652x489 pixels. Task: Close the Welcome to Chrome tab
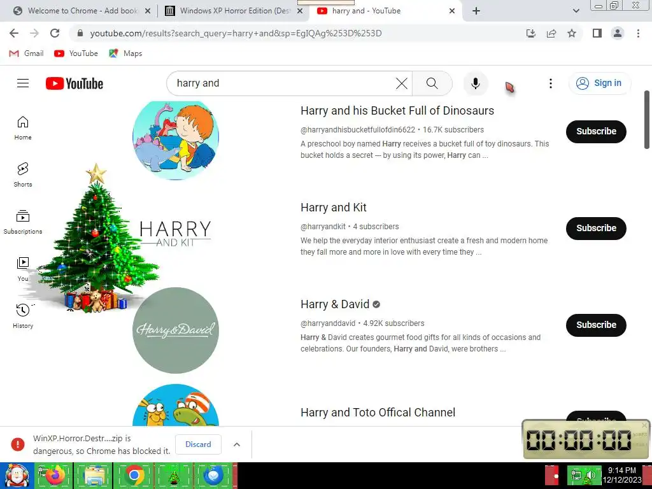tap(148, 11)
